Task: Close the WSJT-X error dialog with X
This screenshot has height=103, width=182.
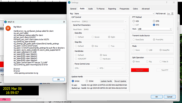Action: point(64,22)
